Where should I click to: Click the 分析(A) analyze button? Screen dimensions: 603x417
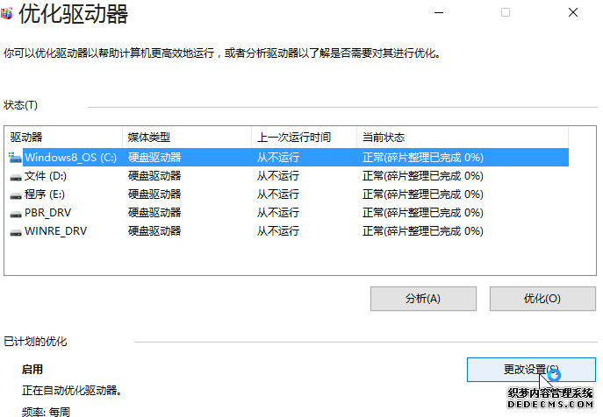[x=423, y=299]
